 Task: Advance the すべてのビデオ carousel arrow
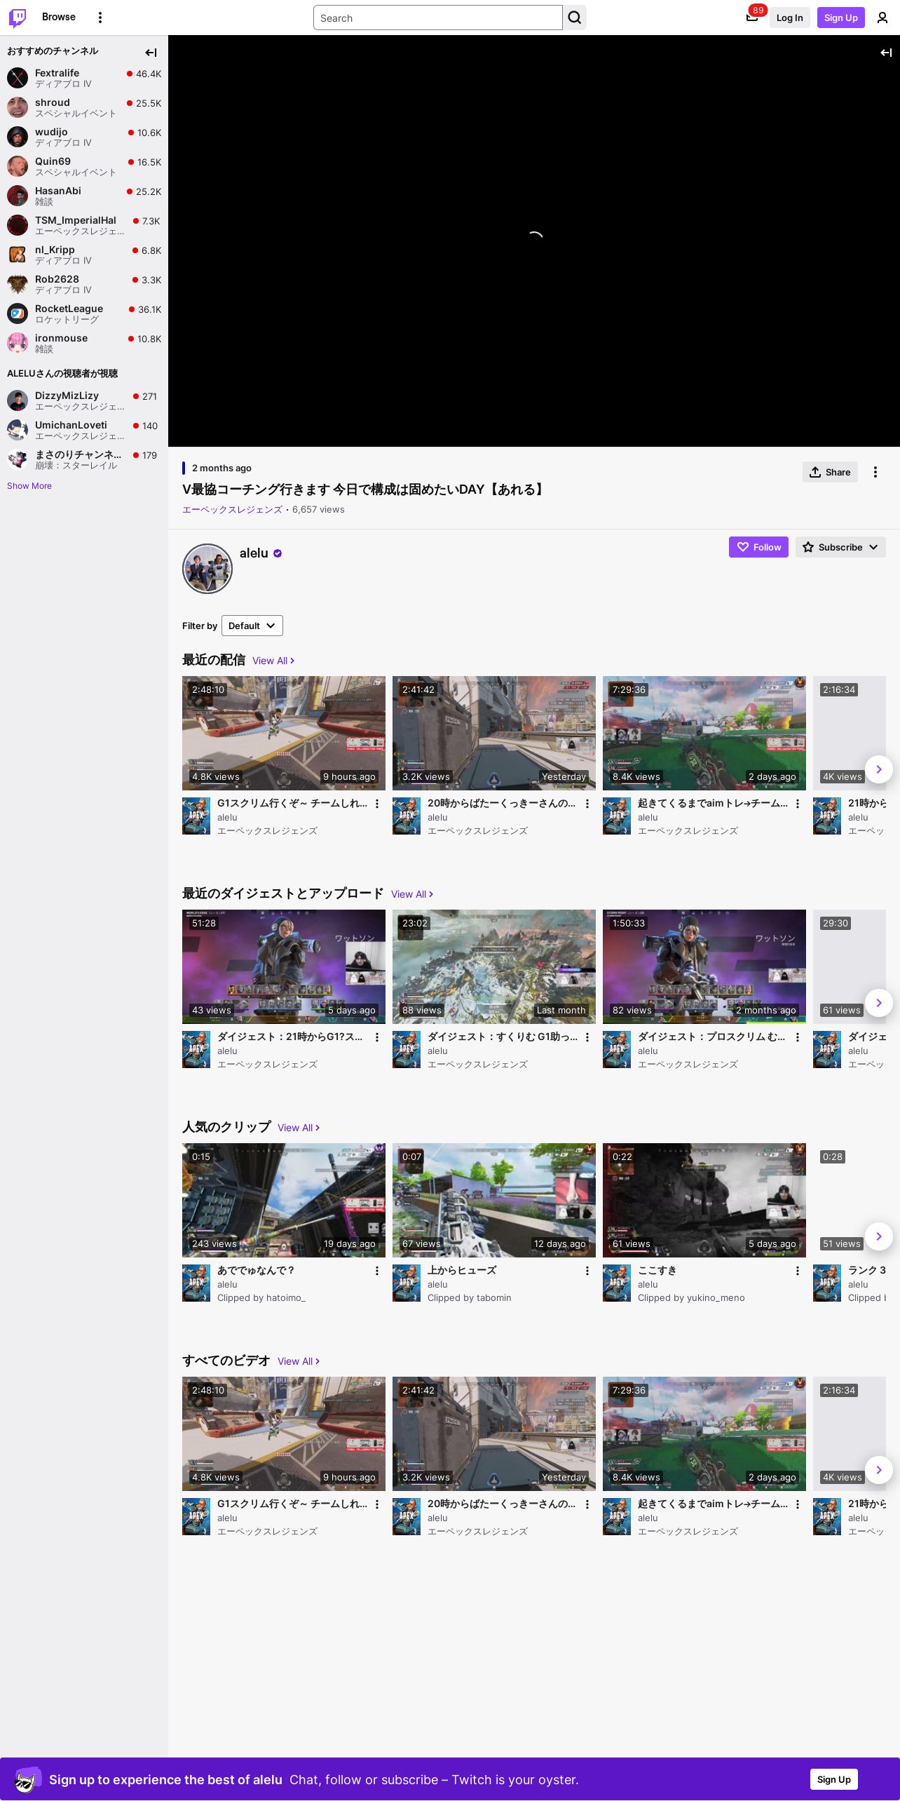(x=879, y=1470)
